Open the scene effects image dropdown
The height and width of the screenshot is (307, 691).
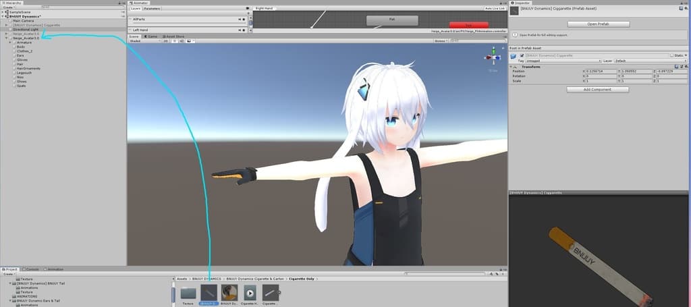click(x=190, y=41)
